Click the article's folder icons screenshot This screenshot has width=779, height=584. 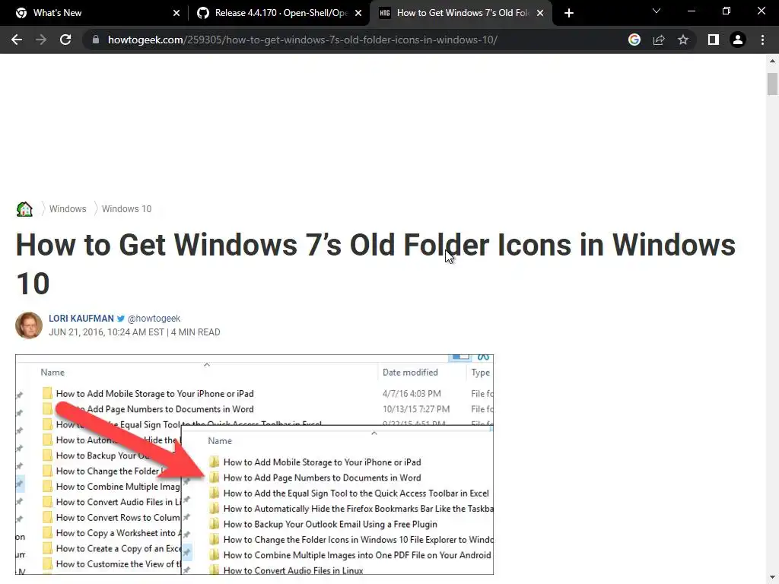[x=254, y=465]
